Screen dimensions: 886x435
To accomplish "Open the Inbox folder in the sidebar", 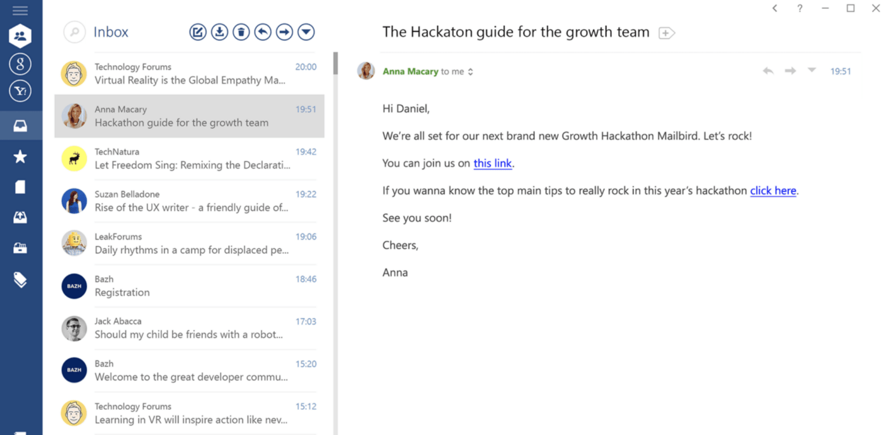I will pyautogui.click(x=20, y=126).
